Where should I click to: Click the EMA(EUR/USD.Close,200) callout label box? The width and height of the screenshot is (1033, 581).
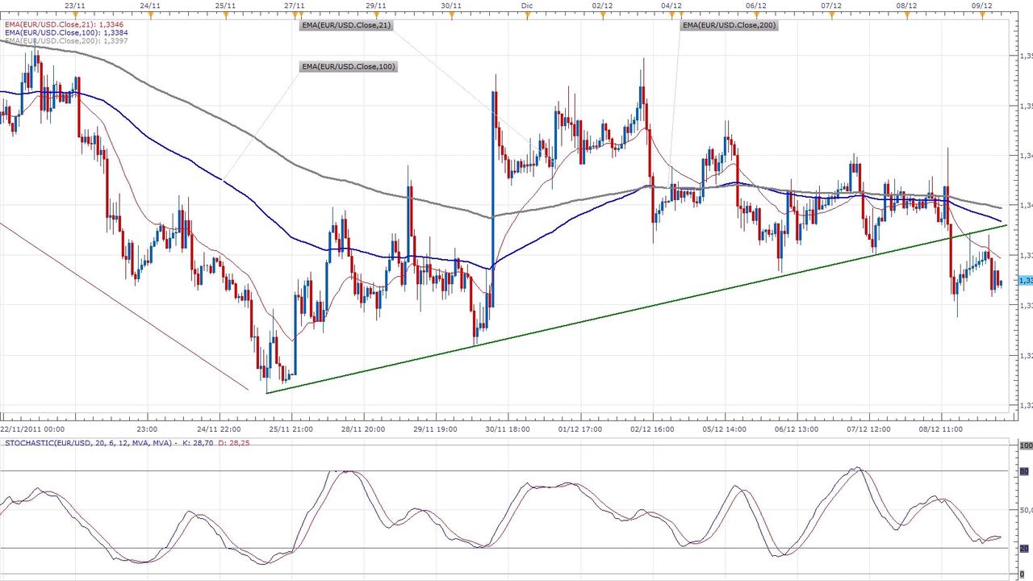click(730, 26)
